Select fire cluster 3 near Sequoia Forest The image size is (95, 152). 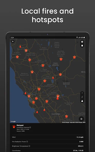point(66,116)
